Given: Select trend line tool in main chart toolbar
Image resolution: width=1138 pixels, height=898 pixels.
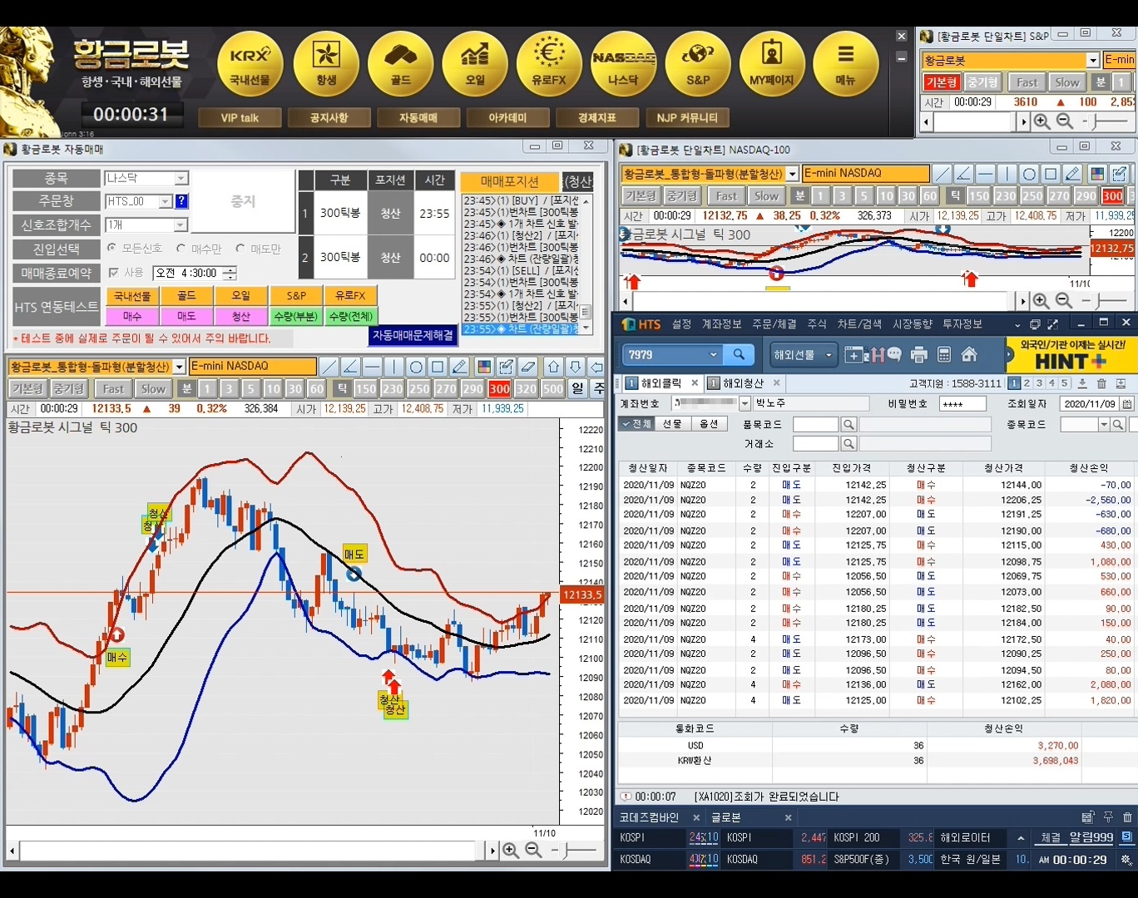Looking at the screenshot, I should 329,367.
